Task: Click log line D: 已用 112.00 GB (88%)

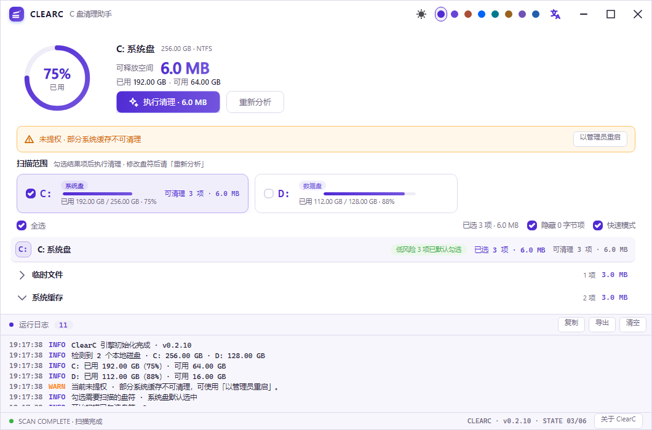Action: 148,377
